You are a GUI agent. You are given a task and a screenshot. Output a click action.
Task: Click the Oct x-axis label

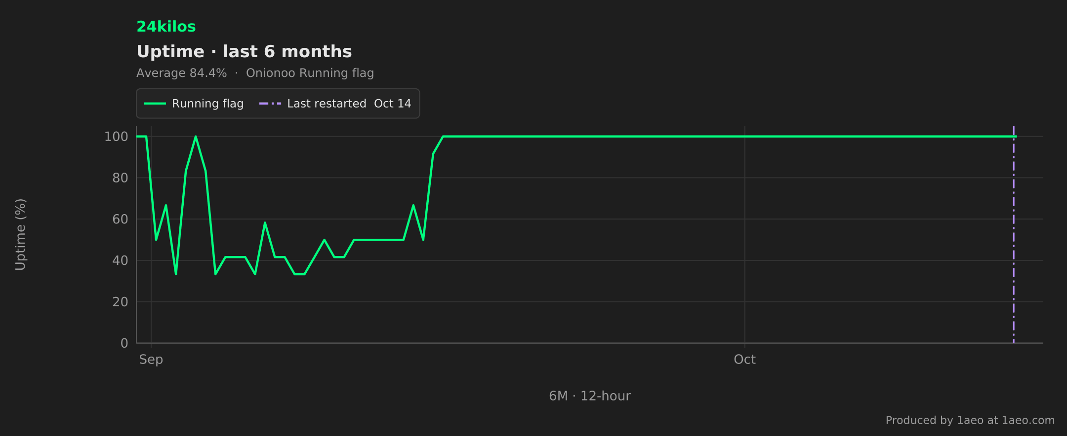[x=744, y=360]
